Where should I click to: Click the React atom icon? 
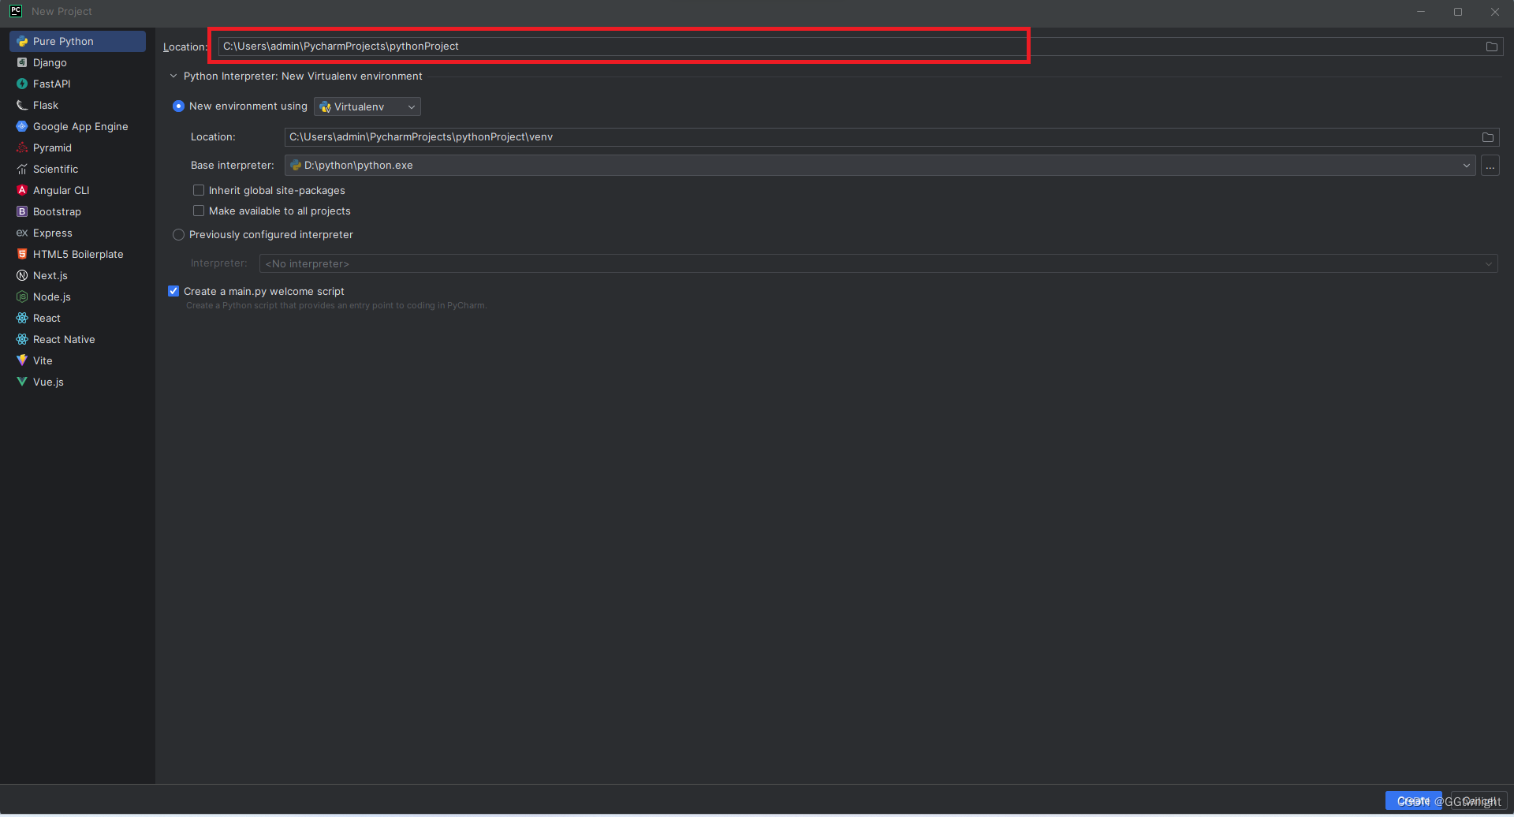[22, 319]
